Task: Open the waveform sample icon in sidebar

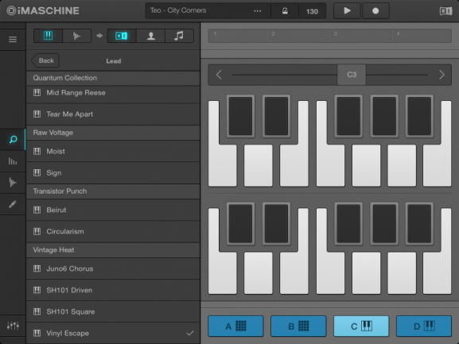Action: 13,183
